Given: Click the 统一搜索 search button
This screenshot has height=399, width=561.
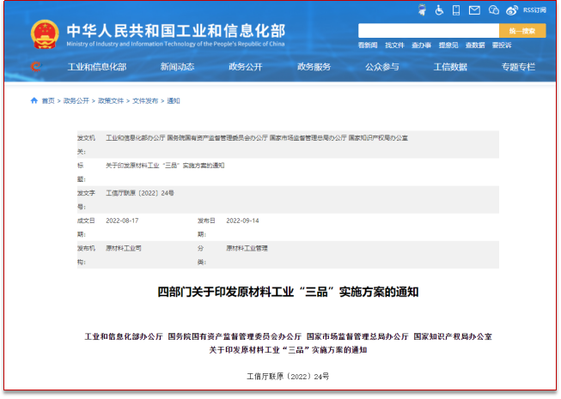Looking at the screenshot, I should point(521,31).
